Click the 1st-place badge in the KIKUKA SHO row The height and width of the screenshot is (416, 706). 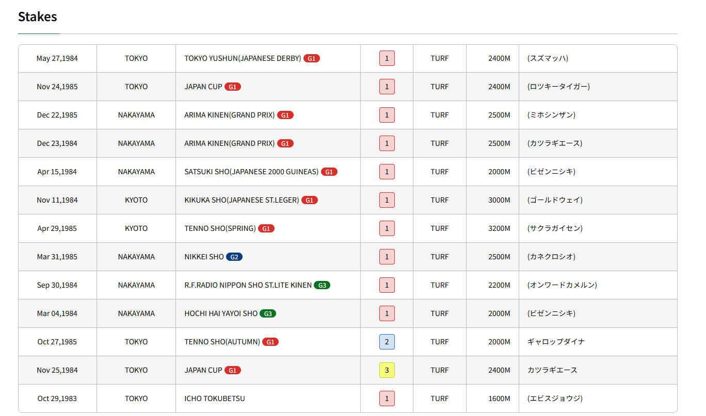pos(387,200)
